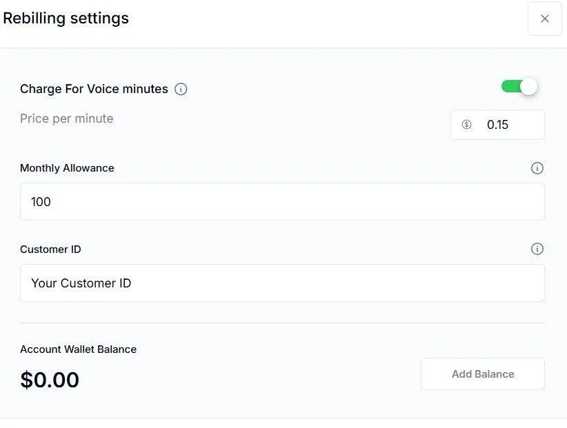Click the $0.00 wallet balance amount
This screenshot has height=428, width=567.
pos(50,380)
